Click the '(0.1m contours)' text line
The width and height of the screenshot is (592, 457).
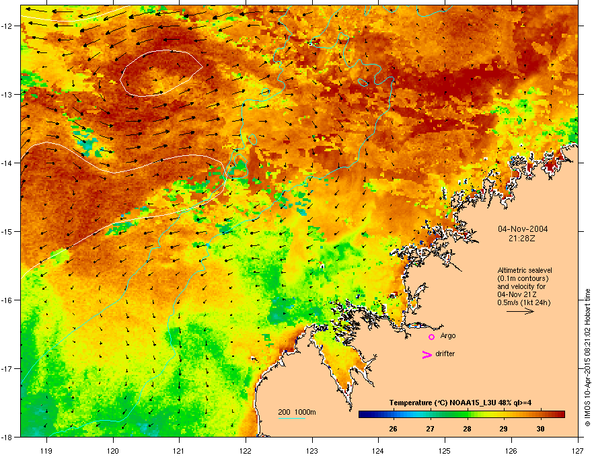click(523, 279)
